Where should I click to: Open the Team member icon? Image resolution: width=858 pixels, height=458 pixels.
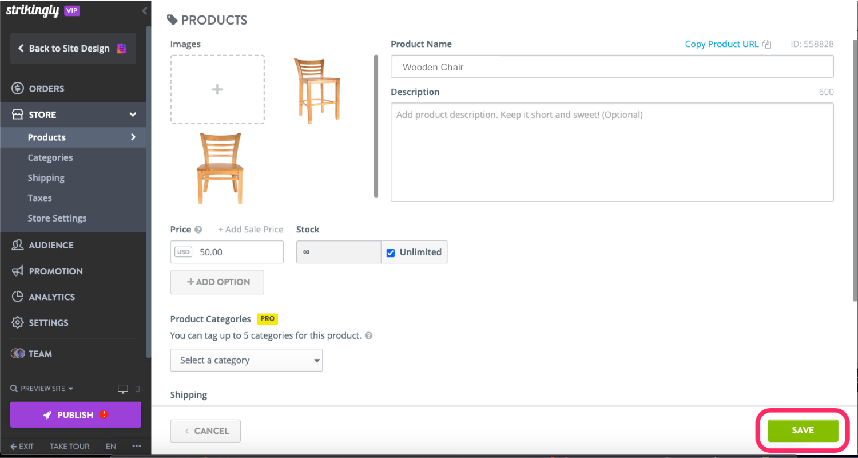[x=17, y=353]
